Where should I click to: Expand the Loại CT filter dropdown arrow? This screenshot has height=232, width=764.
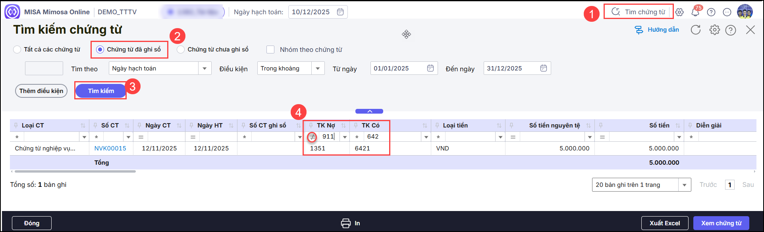coord(84,137)
